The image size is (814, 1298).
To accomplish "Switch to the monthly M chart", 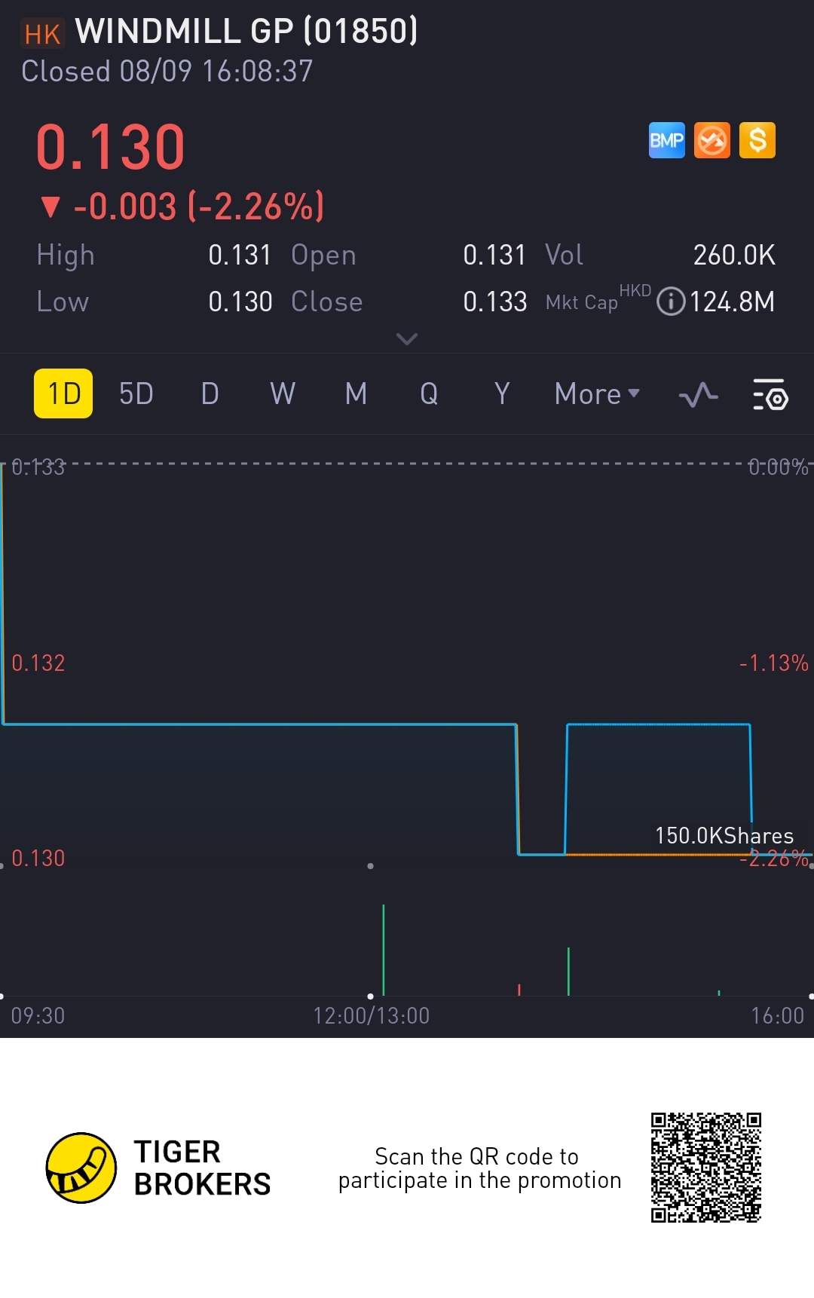I will click(x=356, y=393).
